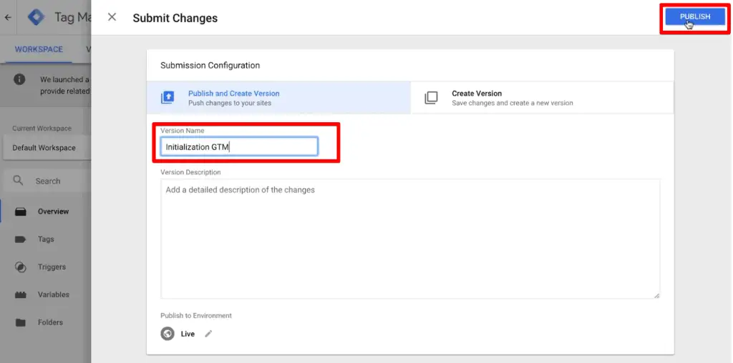Edit the Live environment with pencil icon
Viewport: 733px width, 363px height.
(x=208, y=334)
